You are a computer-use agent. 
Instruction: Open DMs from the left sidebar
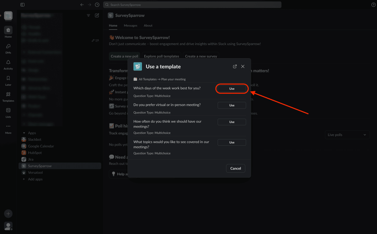[x=8, y=46]
